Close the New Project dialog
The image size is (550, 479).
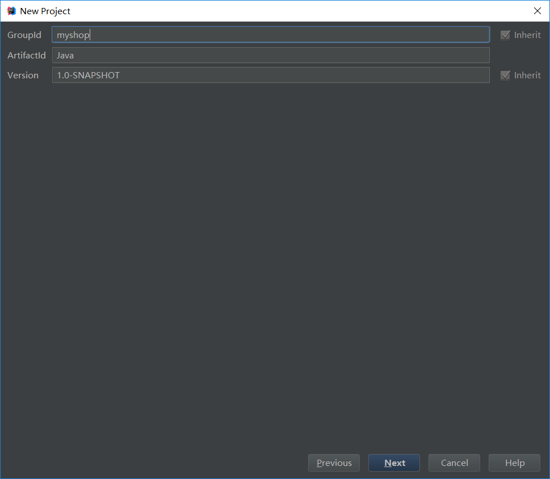click(x=538, y=11)
